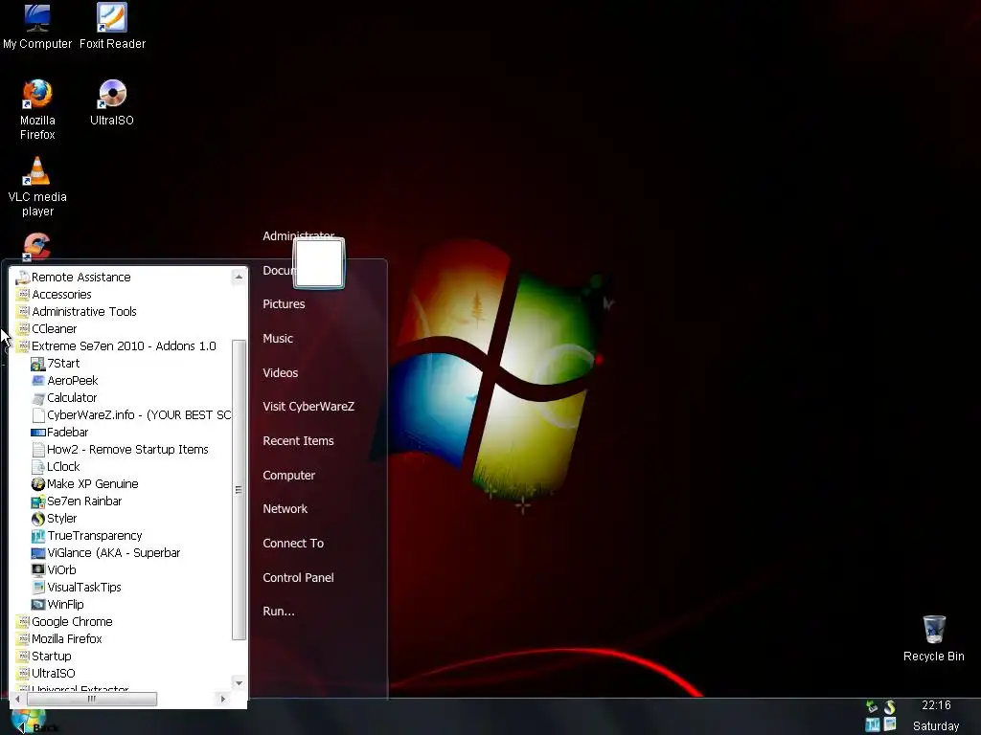The height and width of the screenshot is (735, 981).
Task: Open VisualTaskTips from the program list
Action: click(x=76, y=587)
